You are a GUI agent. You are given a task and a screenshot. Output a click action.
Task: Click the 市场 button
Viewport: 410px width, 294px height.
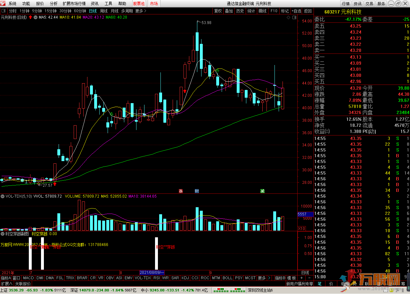(x=154, y=4)
